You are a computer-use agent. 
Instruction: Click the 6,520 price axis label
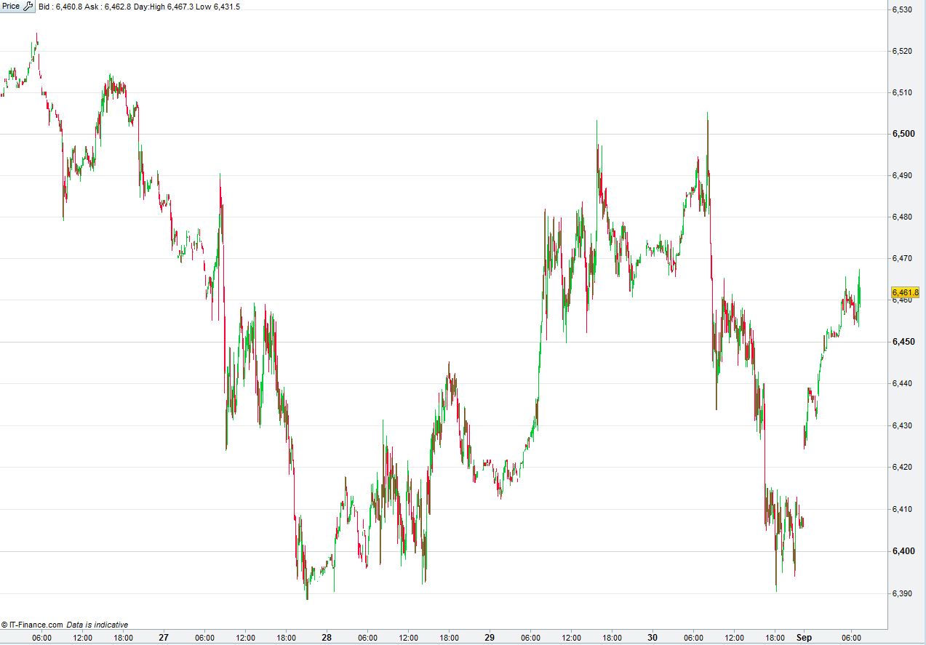tap(901, 51)
